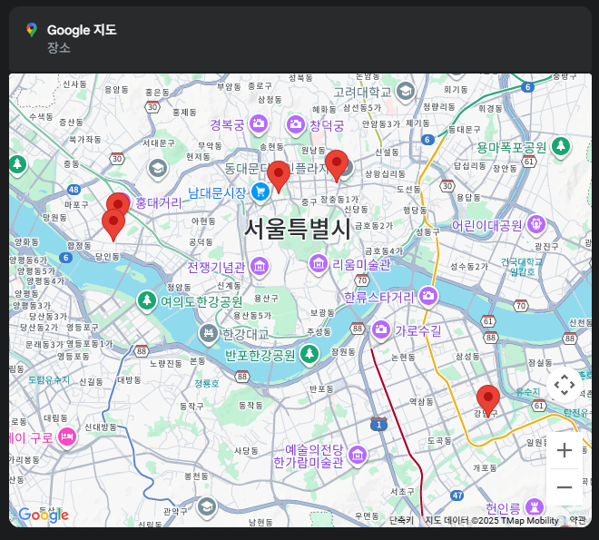The image size is (599, 540).
Task: Open the 경복궁 camera marker
Action: [259, 123]
